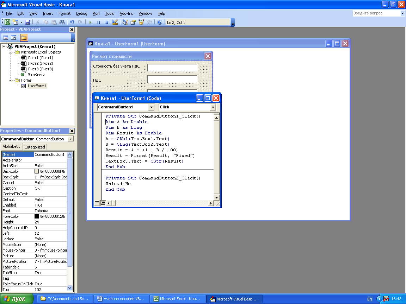
Task: Open the Edit menu
Action: click(20, 13)
